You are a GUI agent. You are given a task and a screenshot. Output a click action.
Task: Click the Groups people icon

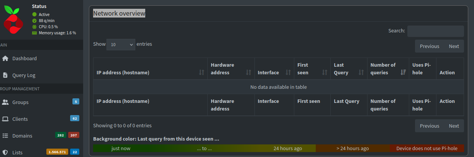(5, 102)
